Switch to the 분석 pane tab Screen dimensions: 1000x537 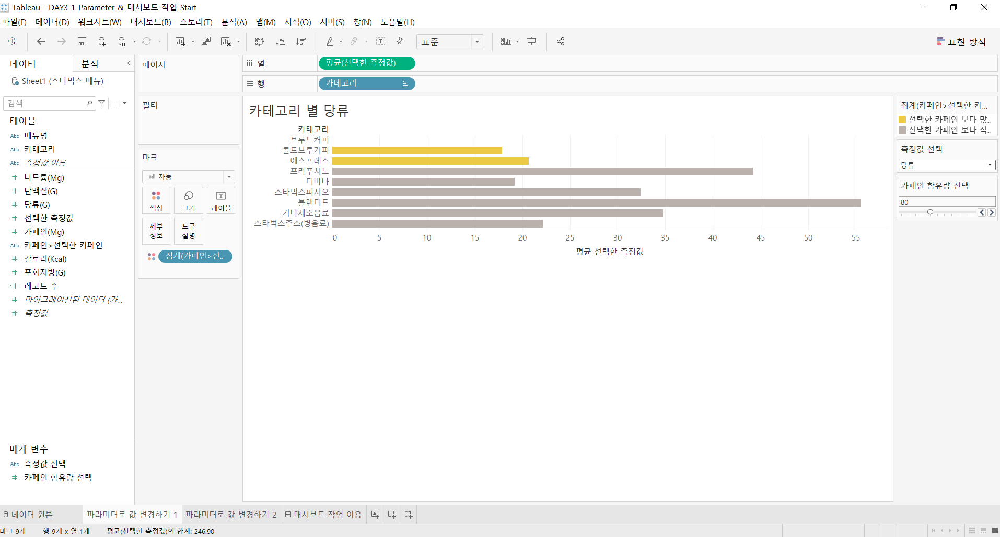click(90, 64)
